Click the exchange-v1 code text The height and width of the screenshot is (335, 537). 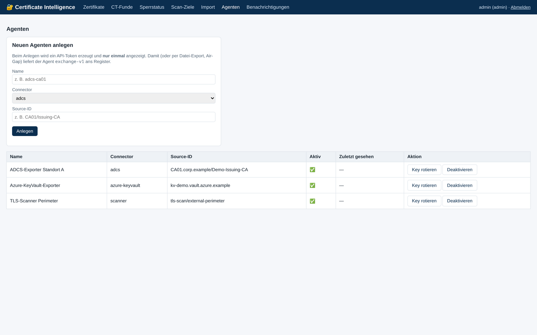pyautogui.click(x=69, y=62)
